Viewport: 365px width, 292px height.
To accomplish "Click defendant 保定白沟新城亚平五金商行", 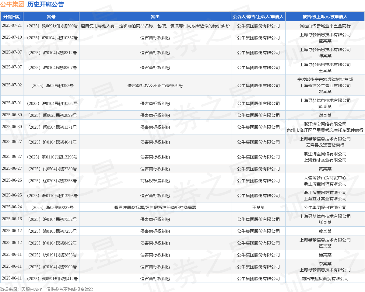I will point(325,26).
